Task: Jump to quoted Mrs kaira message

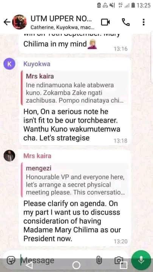Action: (x=75, y=88)
